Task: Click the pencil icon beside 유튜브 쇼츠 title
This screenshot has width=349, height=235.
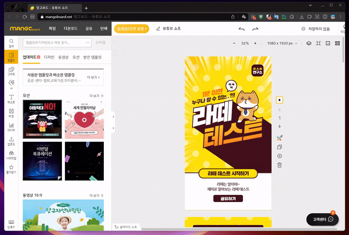Action: 158,29
